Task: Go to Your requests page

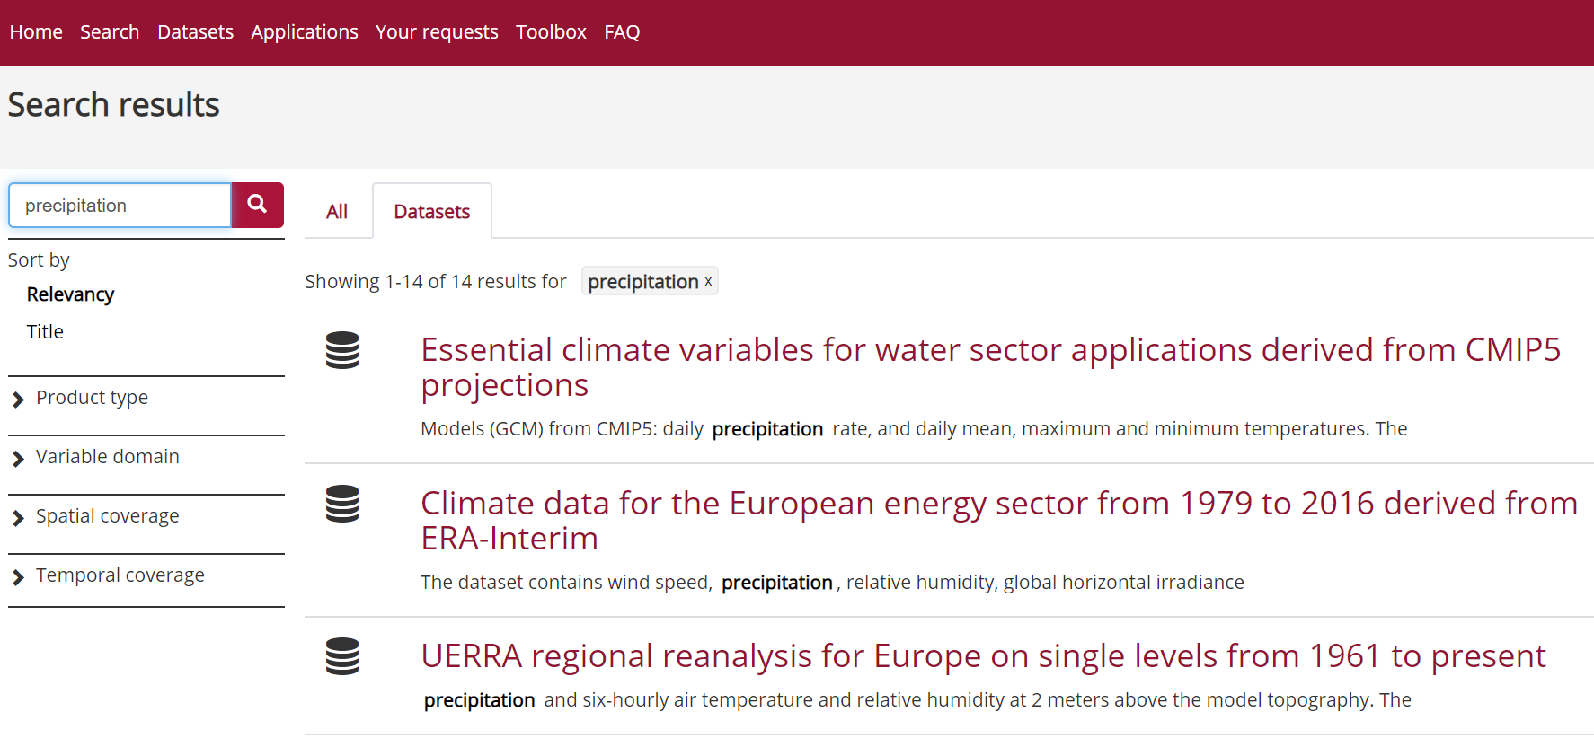Action: pyautogui.click(x=437, y=32)
